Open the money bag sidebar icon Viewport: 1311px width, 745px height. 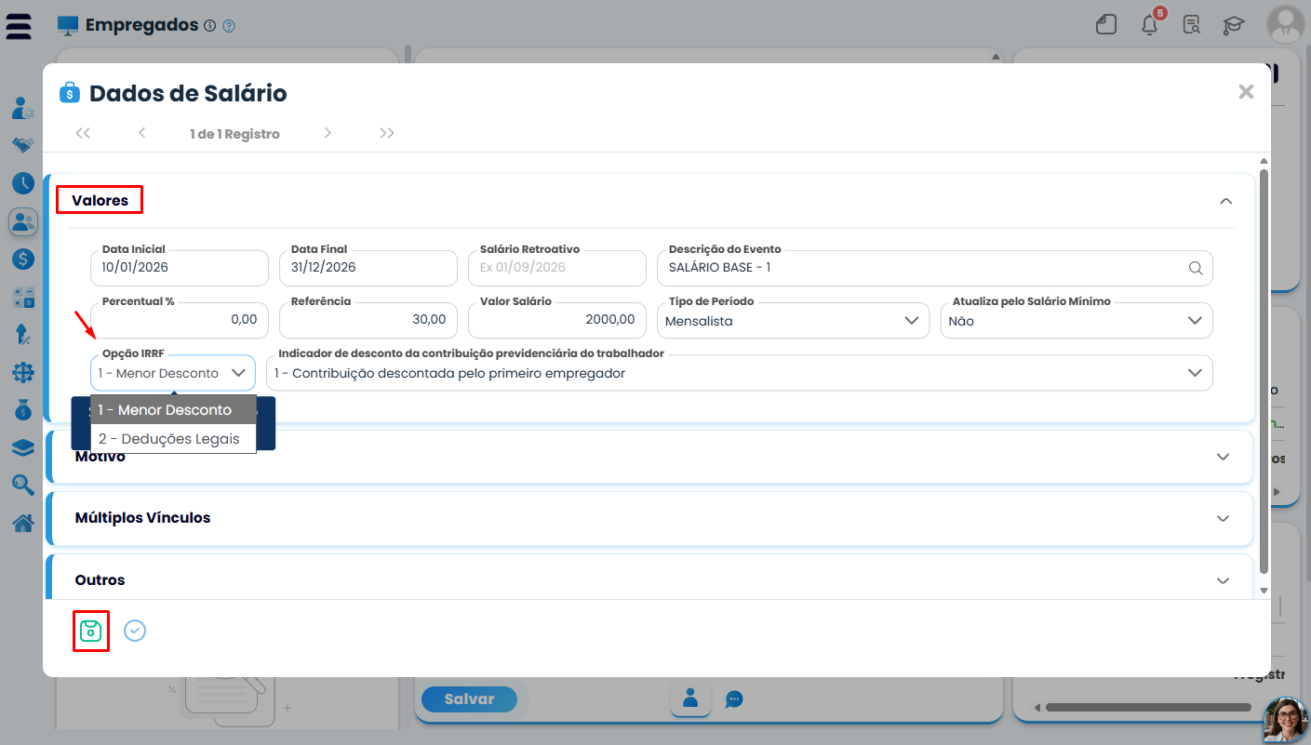click(x=22, y=409)
